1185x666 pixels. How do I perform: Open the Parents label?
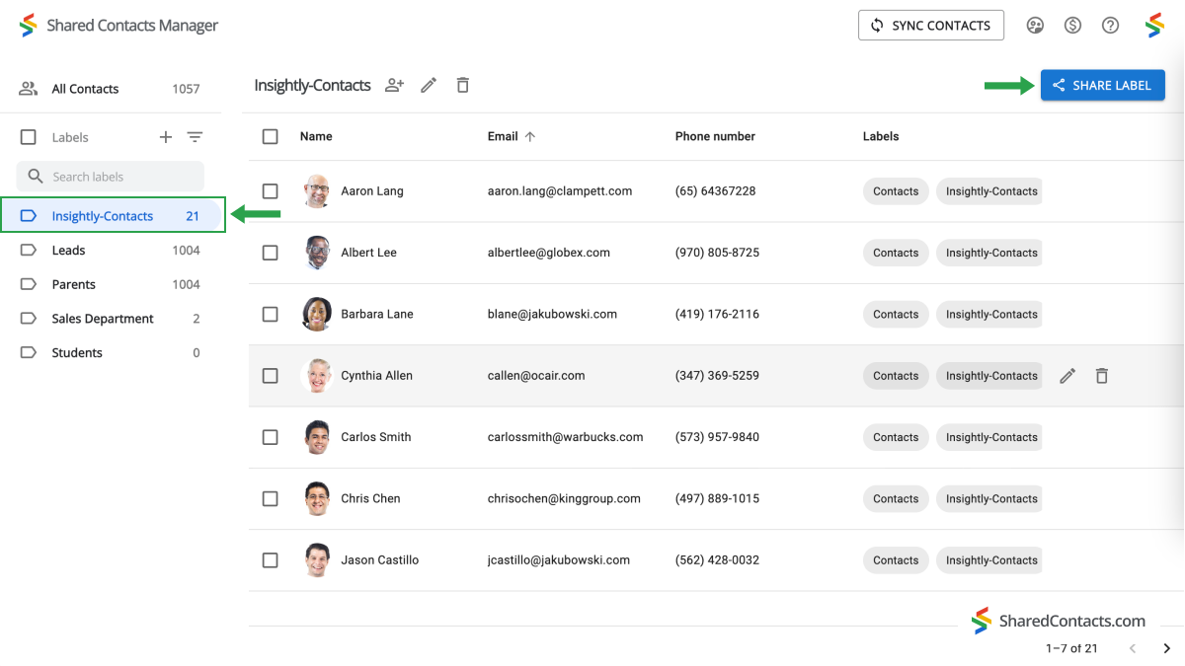(x=110, y=284)
